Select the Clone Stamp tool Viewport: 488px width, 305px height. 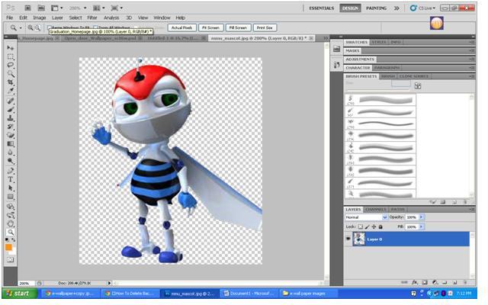[10, 118]
